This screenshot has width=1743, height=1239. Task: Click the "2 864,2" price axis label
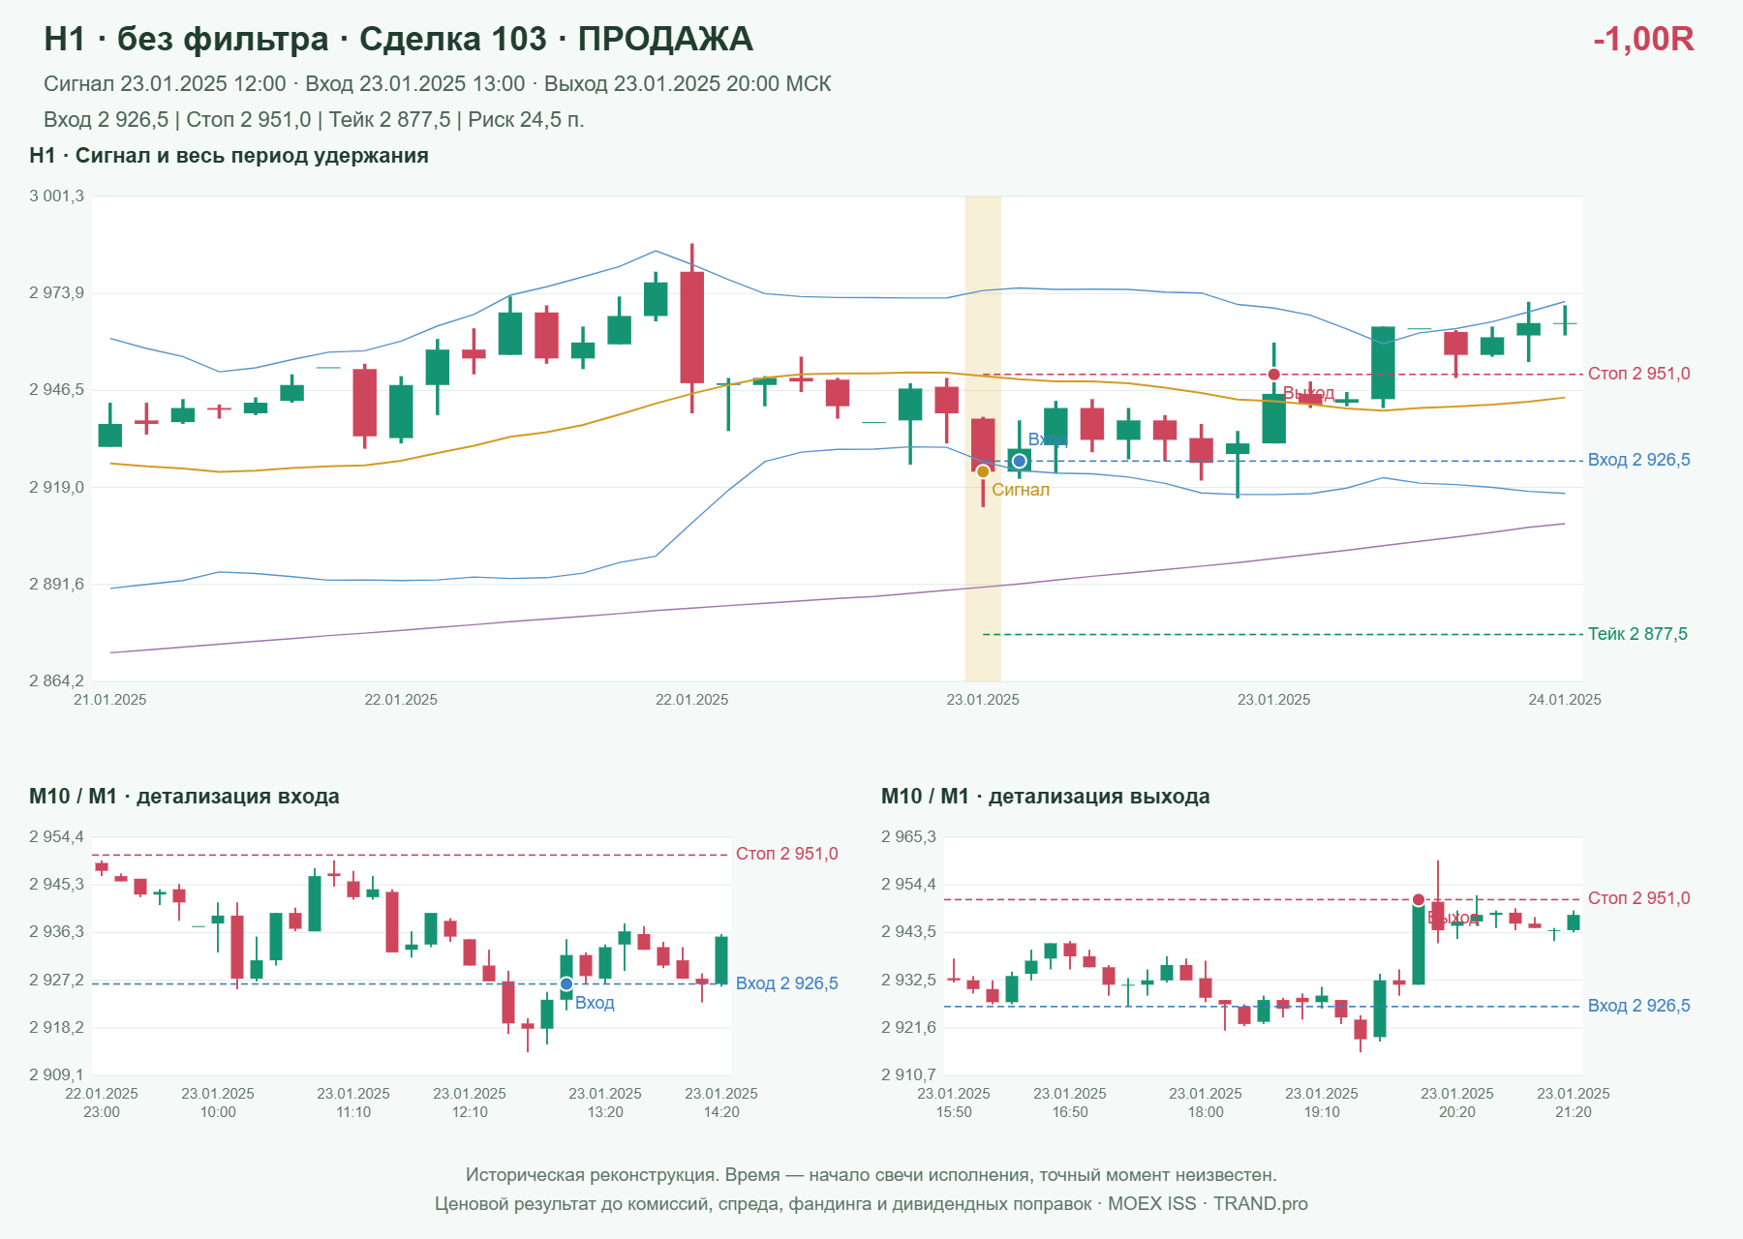(x=56, y=681)
